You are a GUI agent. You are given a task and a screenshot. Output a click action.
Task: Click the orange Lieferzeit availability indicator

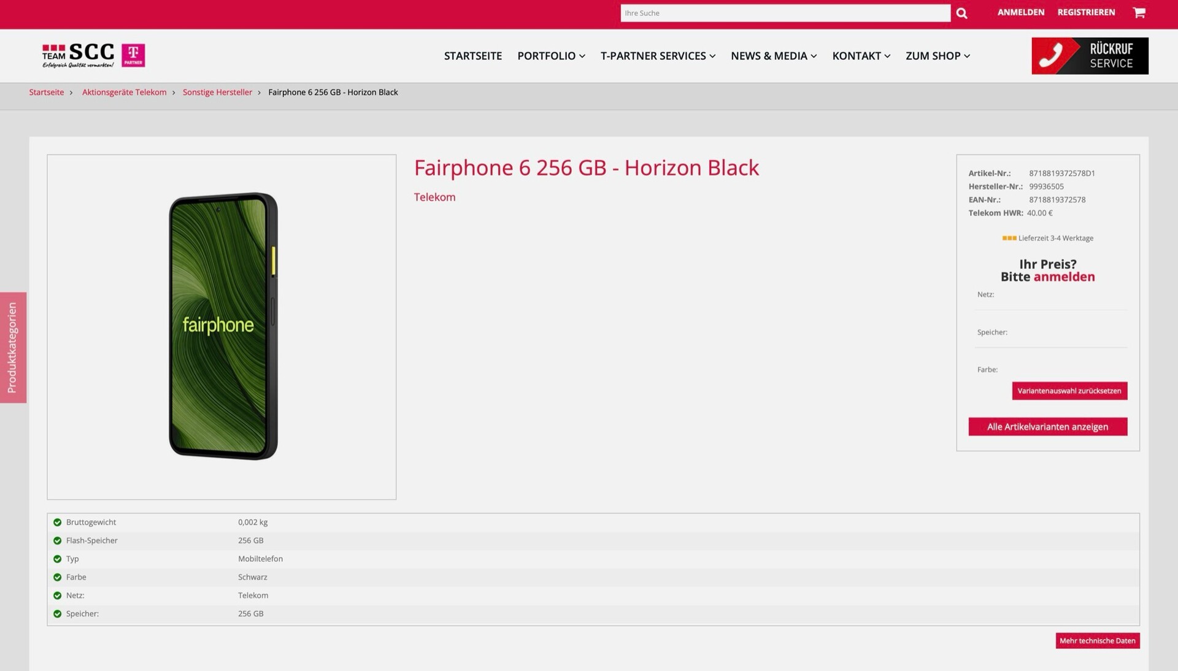click(x=1009, y=238)
